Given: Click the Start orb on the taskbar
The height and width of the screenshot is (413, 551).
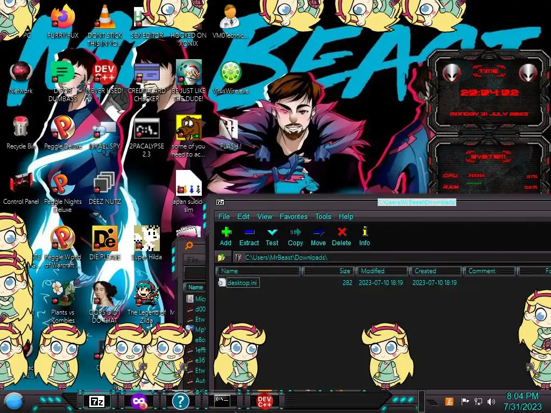Looking at the screenshot, I should tap(14, 401).
